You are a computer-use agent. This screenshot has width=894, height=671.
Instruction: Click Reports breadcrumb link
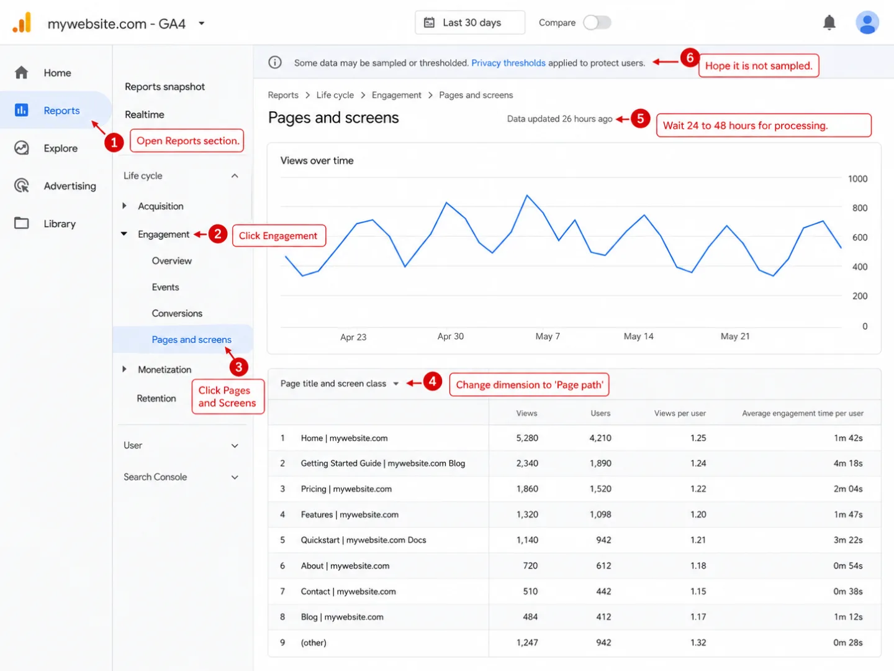(x=283, y=95)
